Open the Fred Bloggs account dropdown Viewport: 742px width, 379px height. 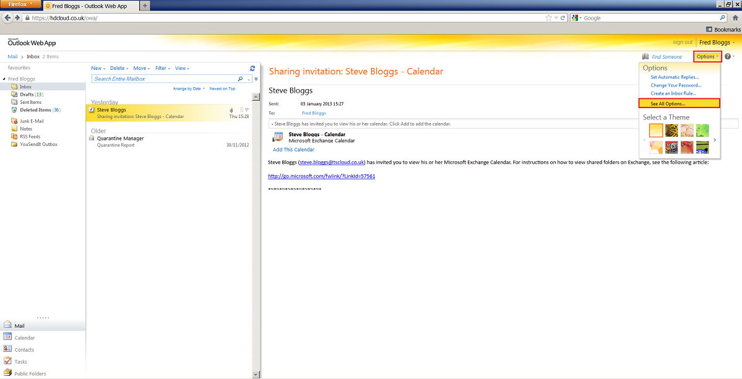[x=717, y=43]
